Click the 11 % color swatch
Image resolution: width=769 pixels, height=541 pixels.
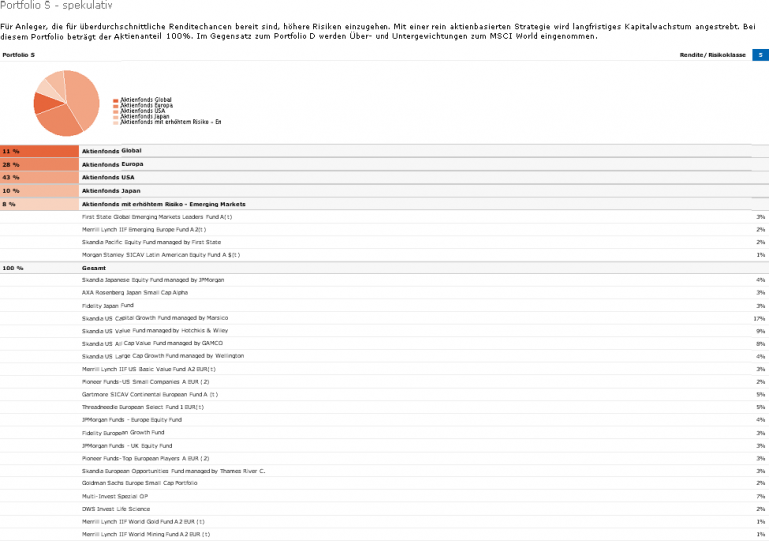point(39,151)
